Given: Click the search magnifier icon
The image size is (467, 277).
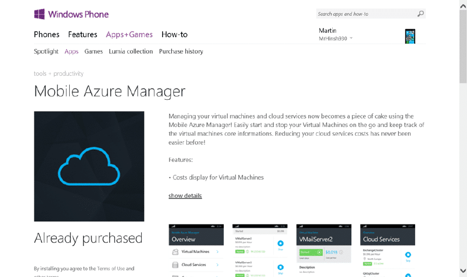Looking at the screenshot, I should 420,14.
